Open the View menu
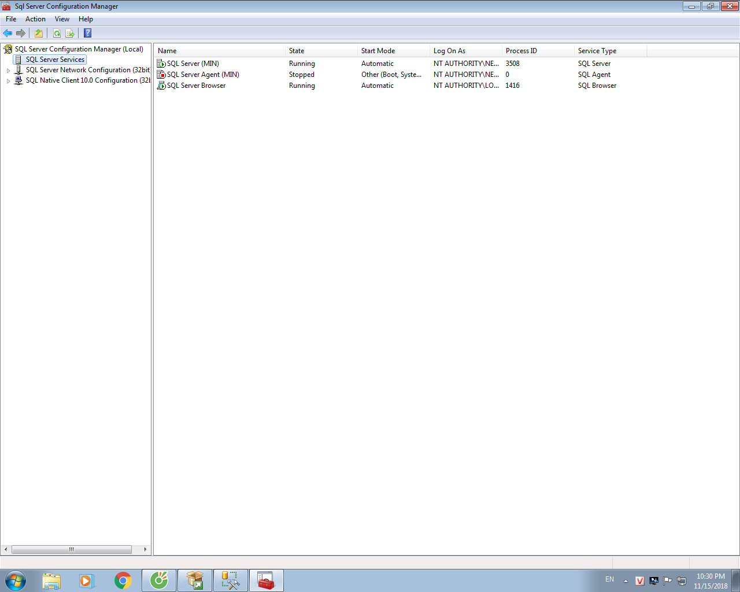This screenshot has width=740, height=592. [x=62, y=19]
